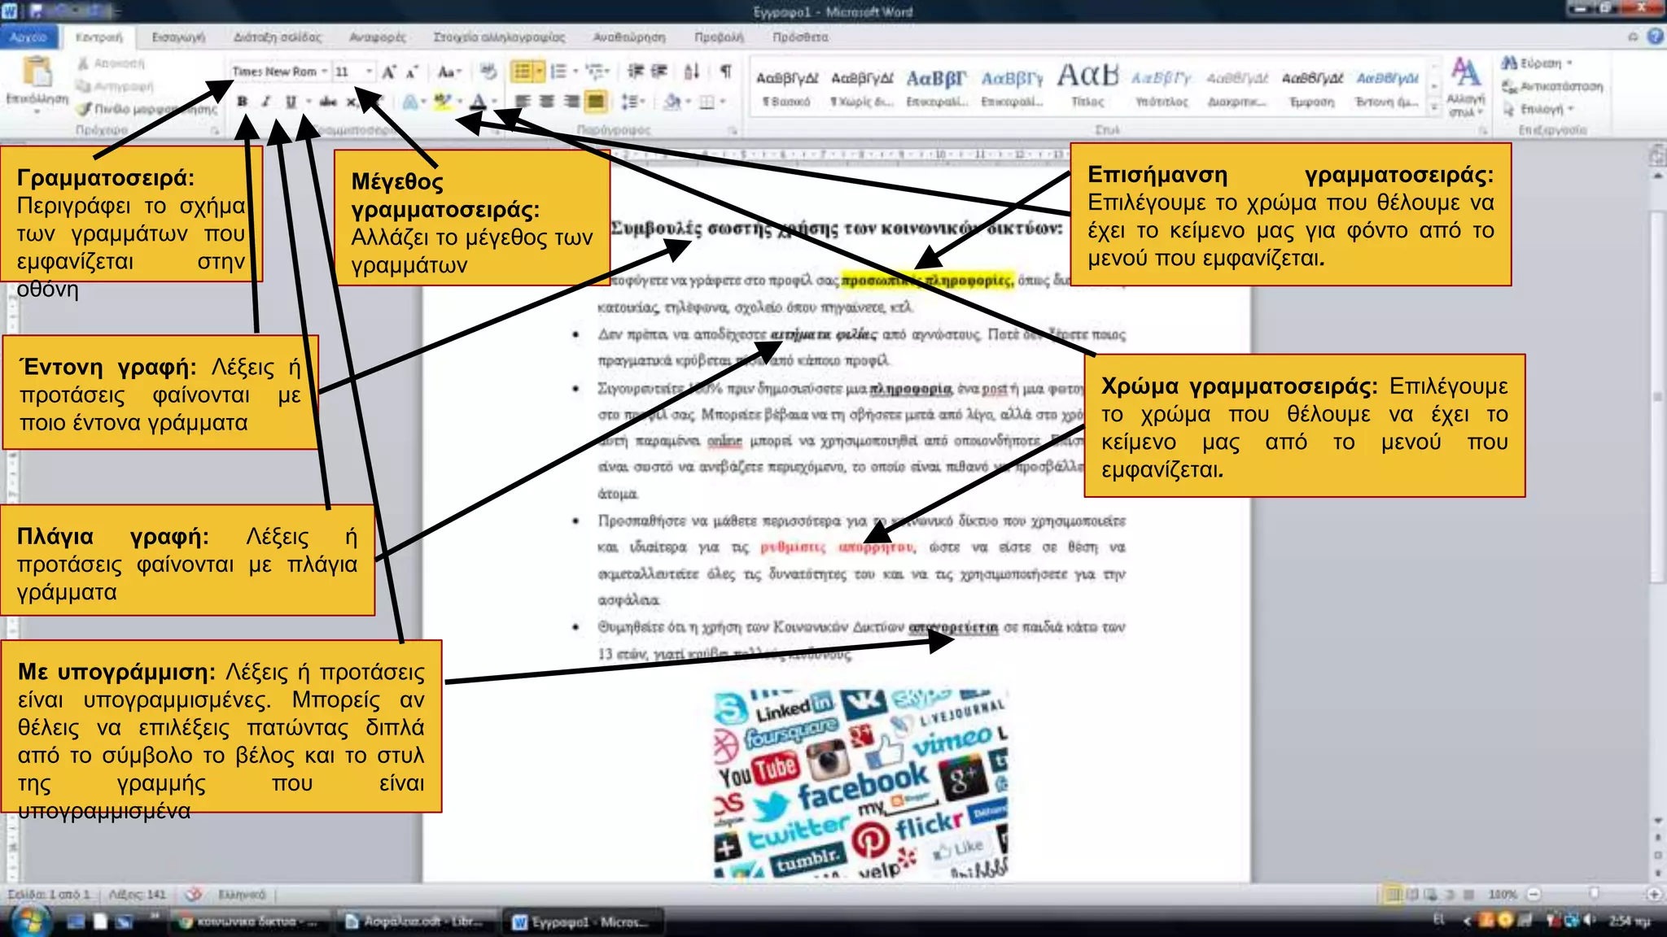Click the show paragraph marks (¶) icon
This screenshot has height=937, width=1667.
[725, 72]
